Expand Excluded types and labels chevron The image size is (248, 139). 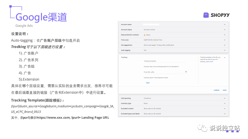click(225, 114)
